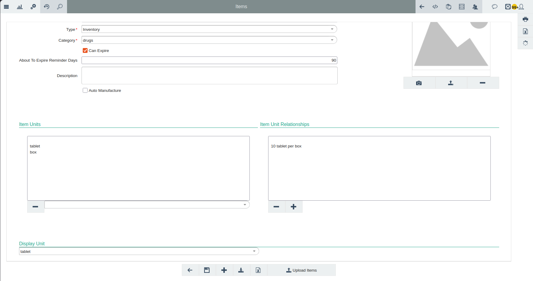Click the back arrow in top bar
This screenshot has width=533, height=281.
[x=422, y=7]
